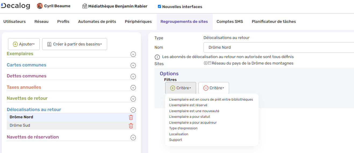Open Créer à partir des bassins dropdown
The image size is (354, 153).
[x=74, y=44]
